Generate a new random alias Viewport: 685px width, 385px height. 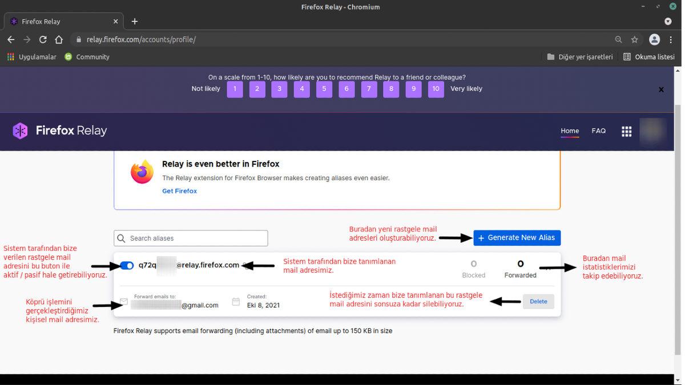[517, 238]
